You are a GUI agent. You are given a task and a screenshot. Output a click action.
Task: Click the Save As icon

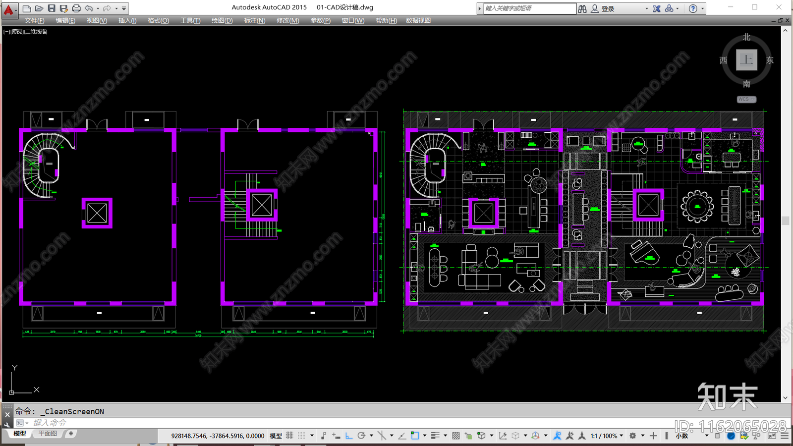pyautogui.click(x=64, y=8)
